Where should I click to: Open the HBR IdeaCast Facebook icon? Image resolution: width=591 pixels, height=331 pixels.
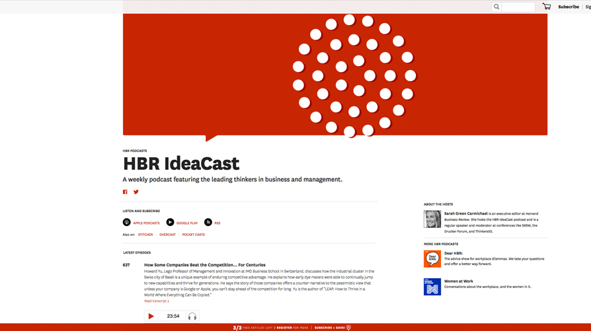pyautogui.click(x=125, y=192)
